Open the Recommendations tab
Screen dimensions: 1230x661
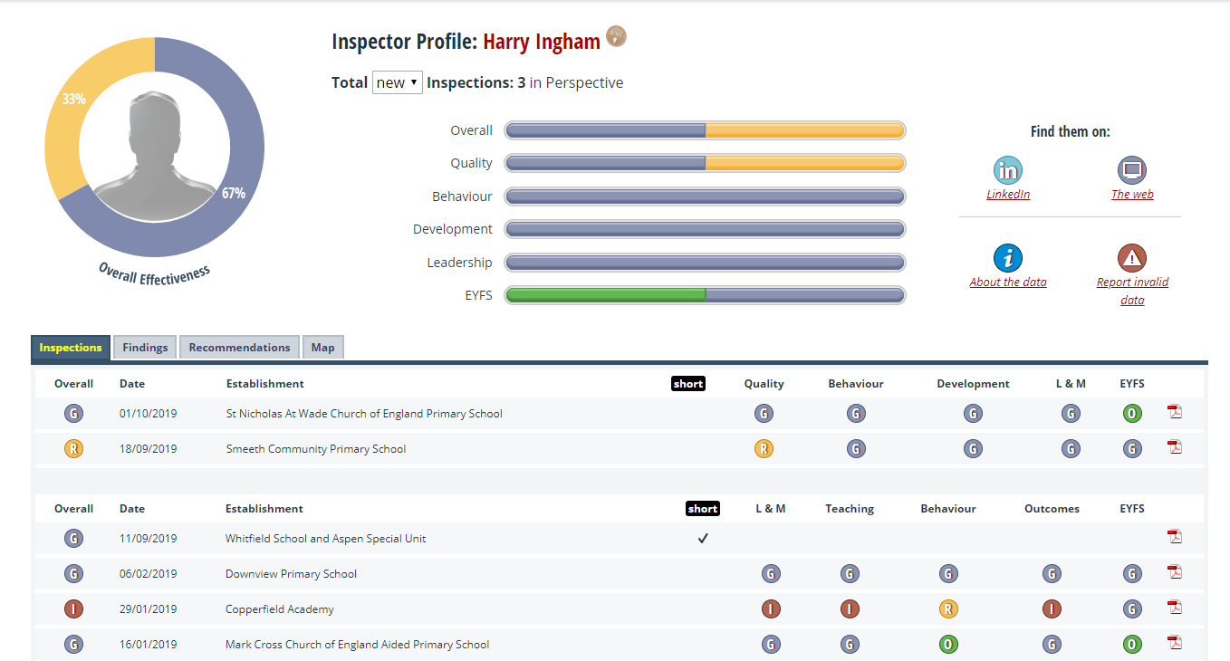coord(239,348)
